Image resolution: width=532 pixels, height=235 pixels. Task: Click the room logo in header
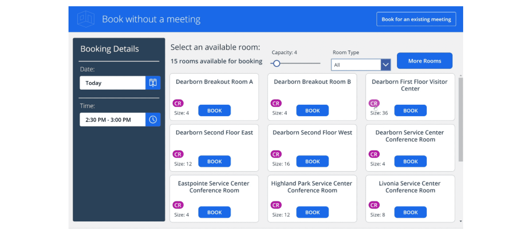tap(85, 19)
